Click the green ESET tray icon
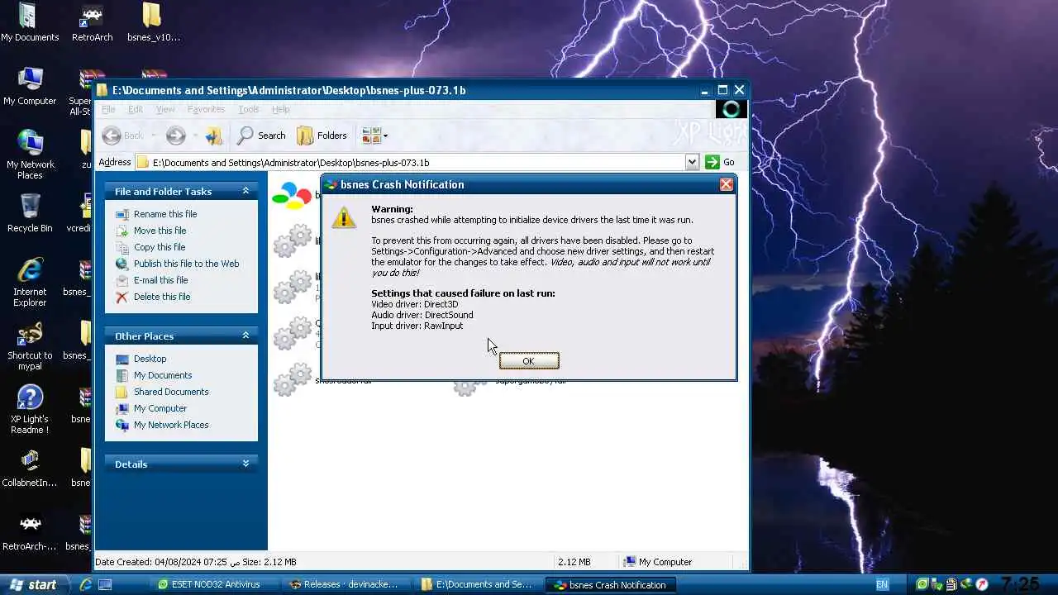The height and width of the screenshot is (595, 1058). [922, 584]
